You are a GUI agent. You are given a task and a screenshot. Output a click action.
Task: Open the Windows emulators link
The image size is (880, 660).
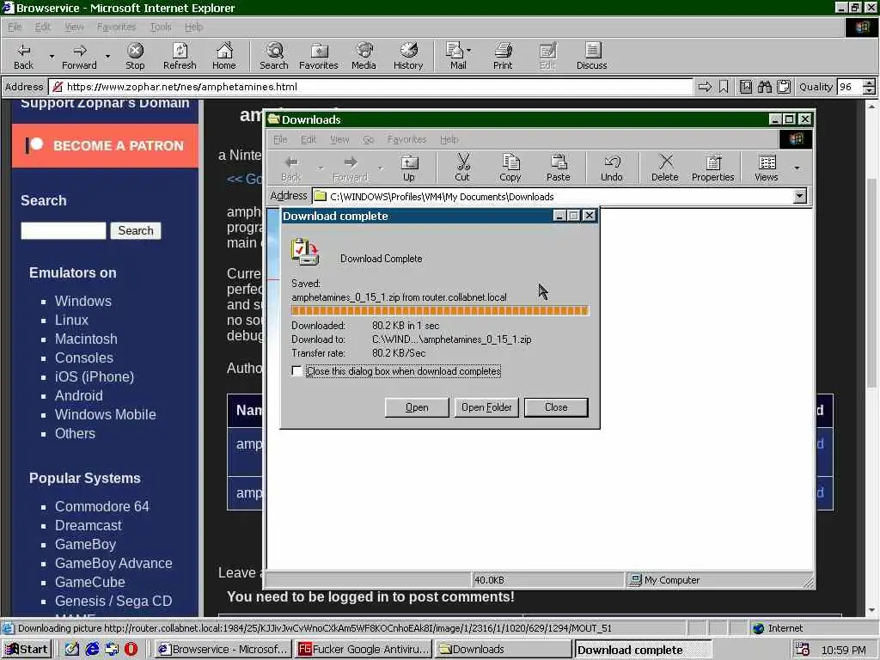83,302
